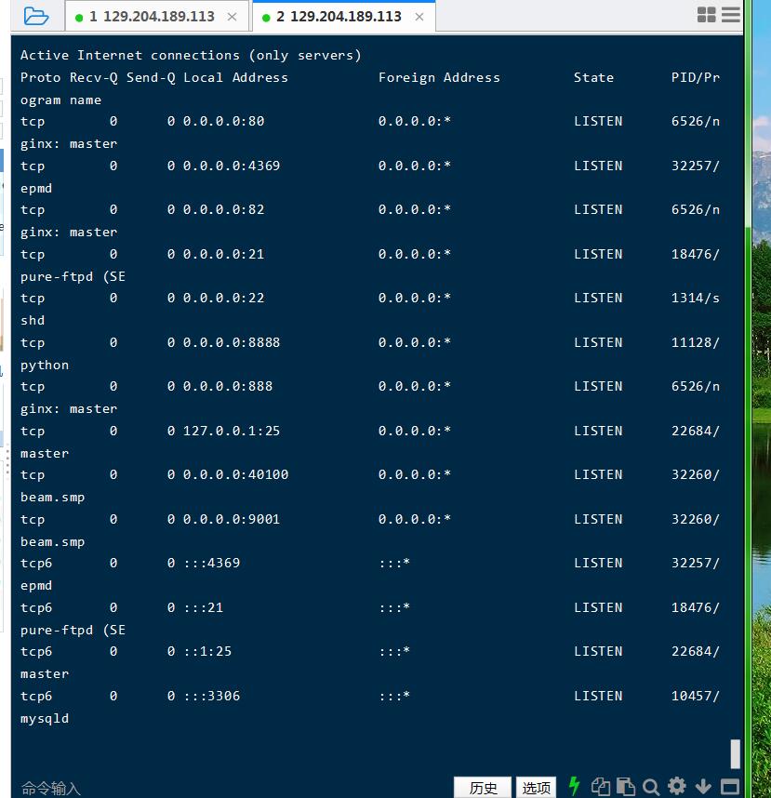The image size is (771, 798).
Task: Click the mysqld process line in terminal
Action: [x=45, y=718]
